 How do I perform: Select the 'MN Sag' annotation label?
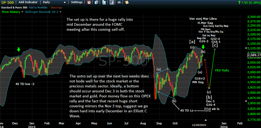198,82
